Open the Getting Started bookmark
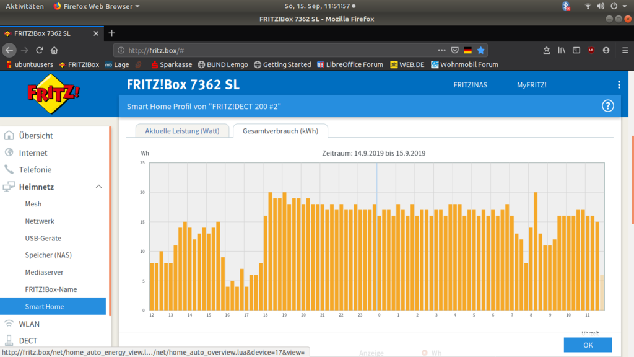The image size is (634, 357). (x=282, y=64)
